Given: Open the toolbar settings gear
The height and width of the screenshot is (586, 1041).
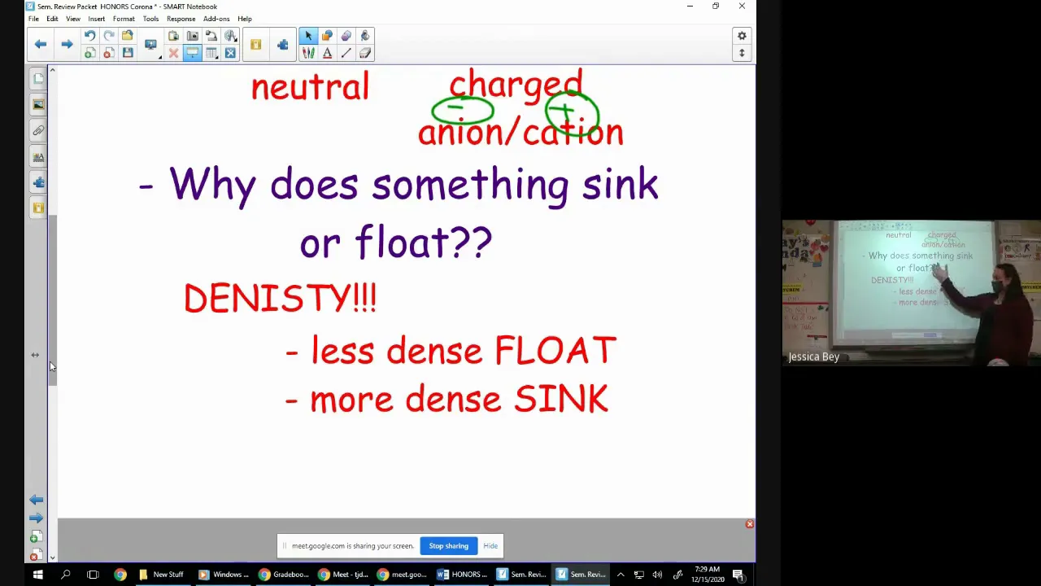Looking at the screenshot, I should (742, 36).
